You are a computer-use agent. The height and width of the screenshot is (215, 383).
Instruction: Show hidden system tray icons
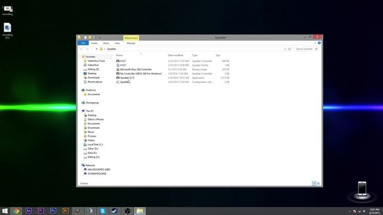(x=349, y=211)
